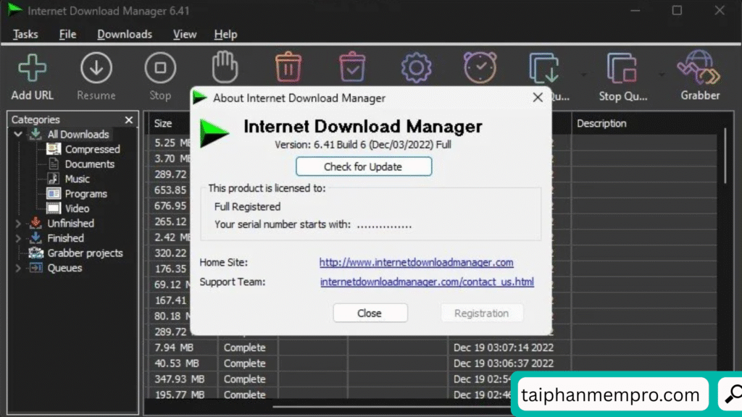The width and height of the screenshot is (742, 417).
Task: Open the Scheduler clock icon
Action: point(480,68)
